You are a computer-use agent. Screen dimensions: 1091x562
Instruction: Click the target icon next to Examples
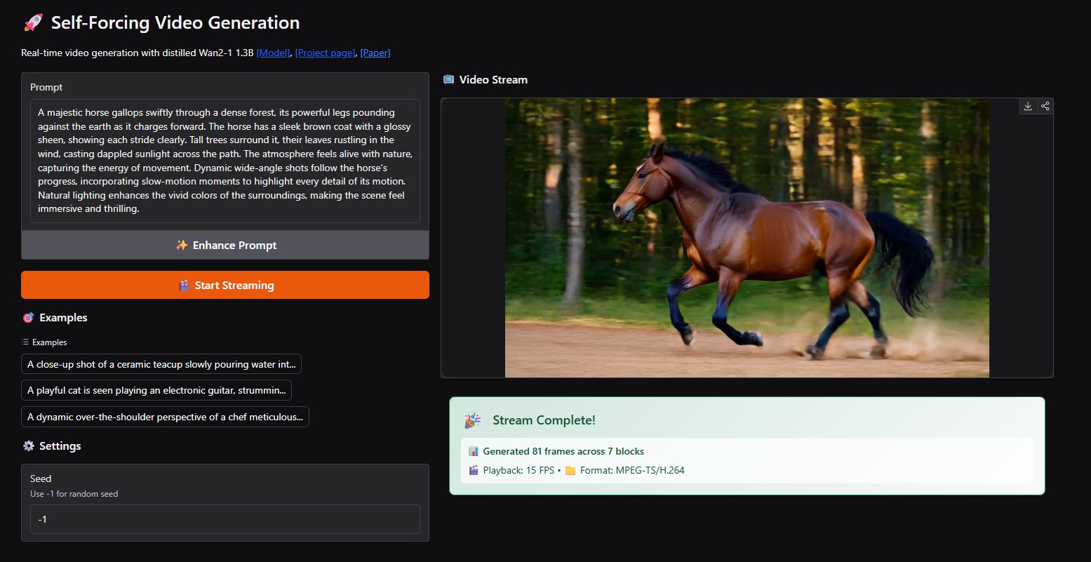(28, 318)
